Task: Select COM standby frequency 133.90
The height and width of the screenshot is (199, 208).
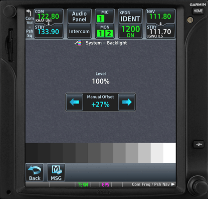Action: coord(49,31)
